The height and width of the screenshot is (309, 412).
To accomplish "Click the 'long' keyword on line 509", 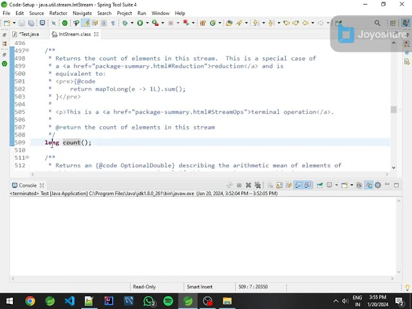I will (52, 143).
